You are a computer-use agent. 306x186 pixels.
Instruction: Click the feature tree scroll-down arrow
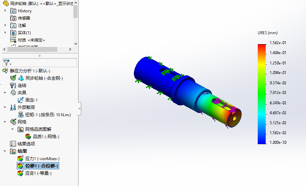(76, 44)
